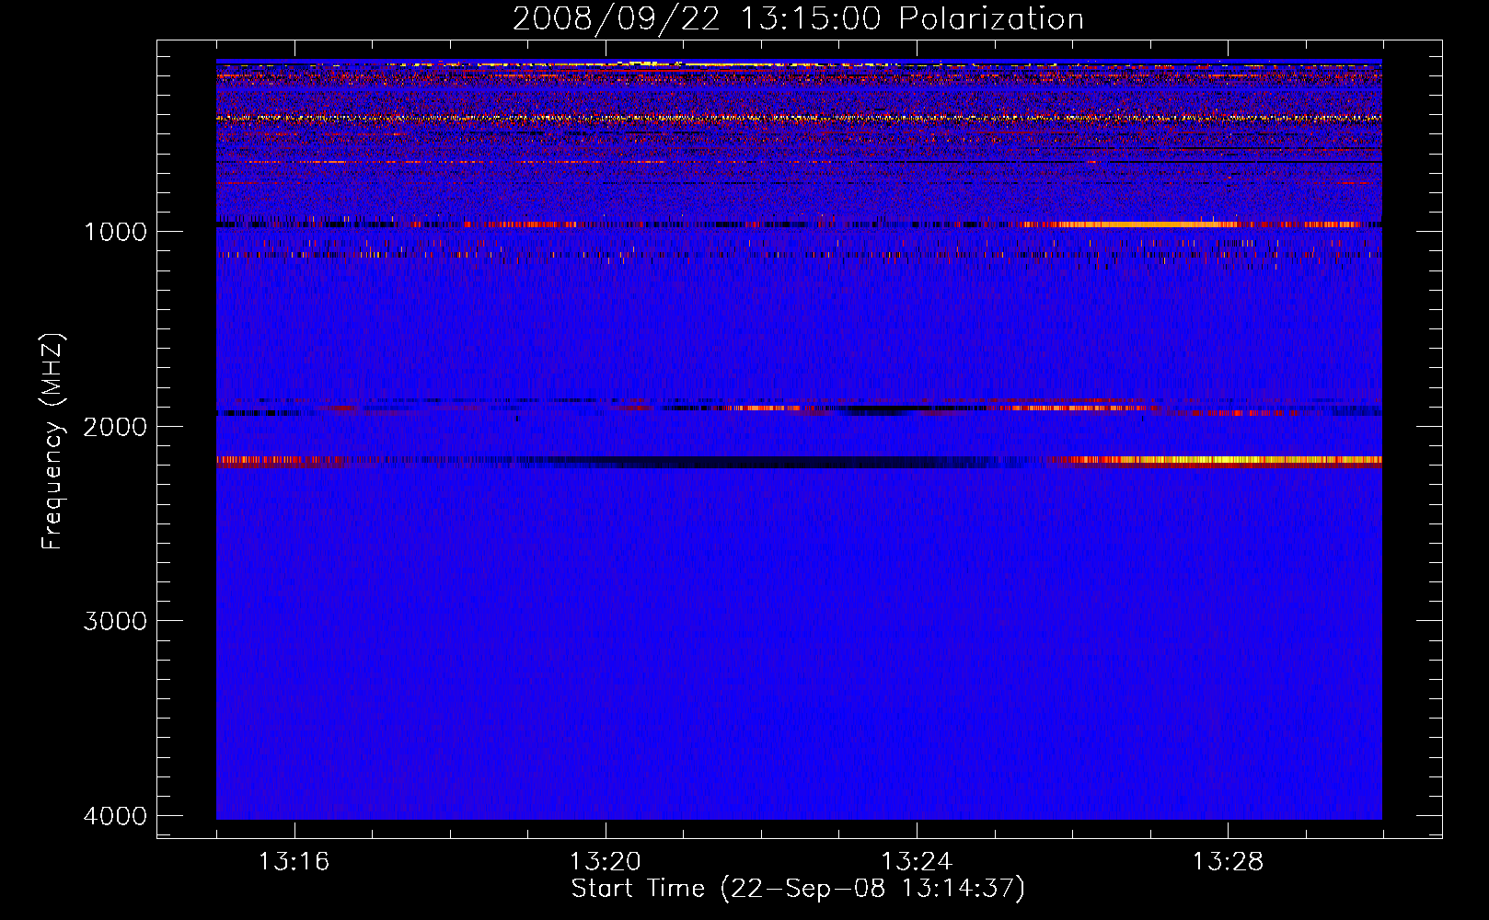Click the orange band just below 1000 MHz at 13:27
1489x920 pixels.
click(x=1150, y=224)
